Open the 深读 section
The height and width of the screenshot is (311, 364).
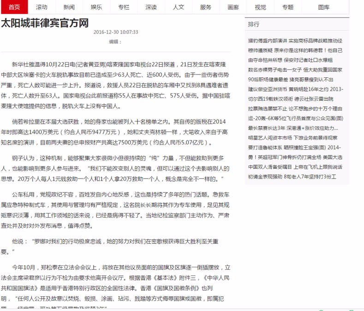151,7
